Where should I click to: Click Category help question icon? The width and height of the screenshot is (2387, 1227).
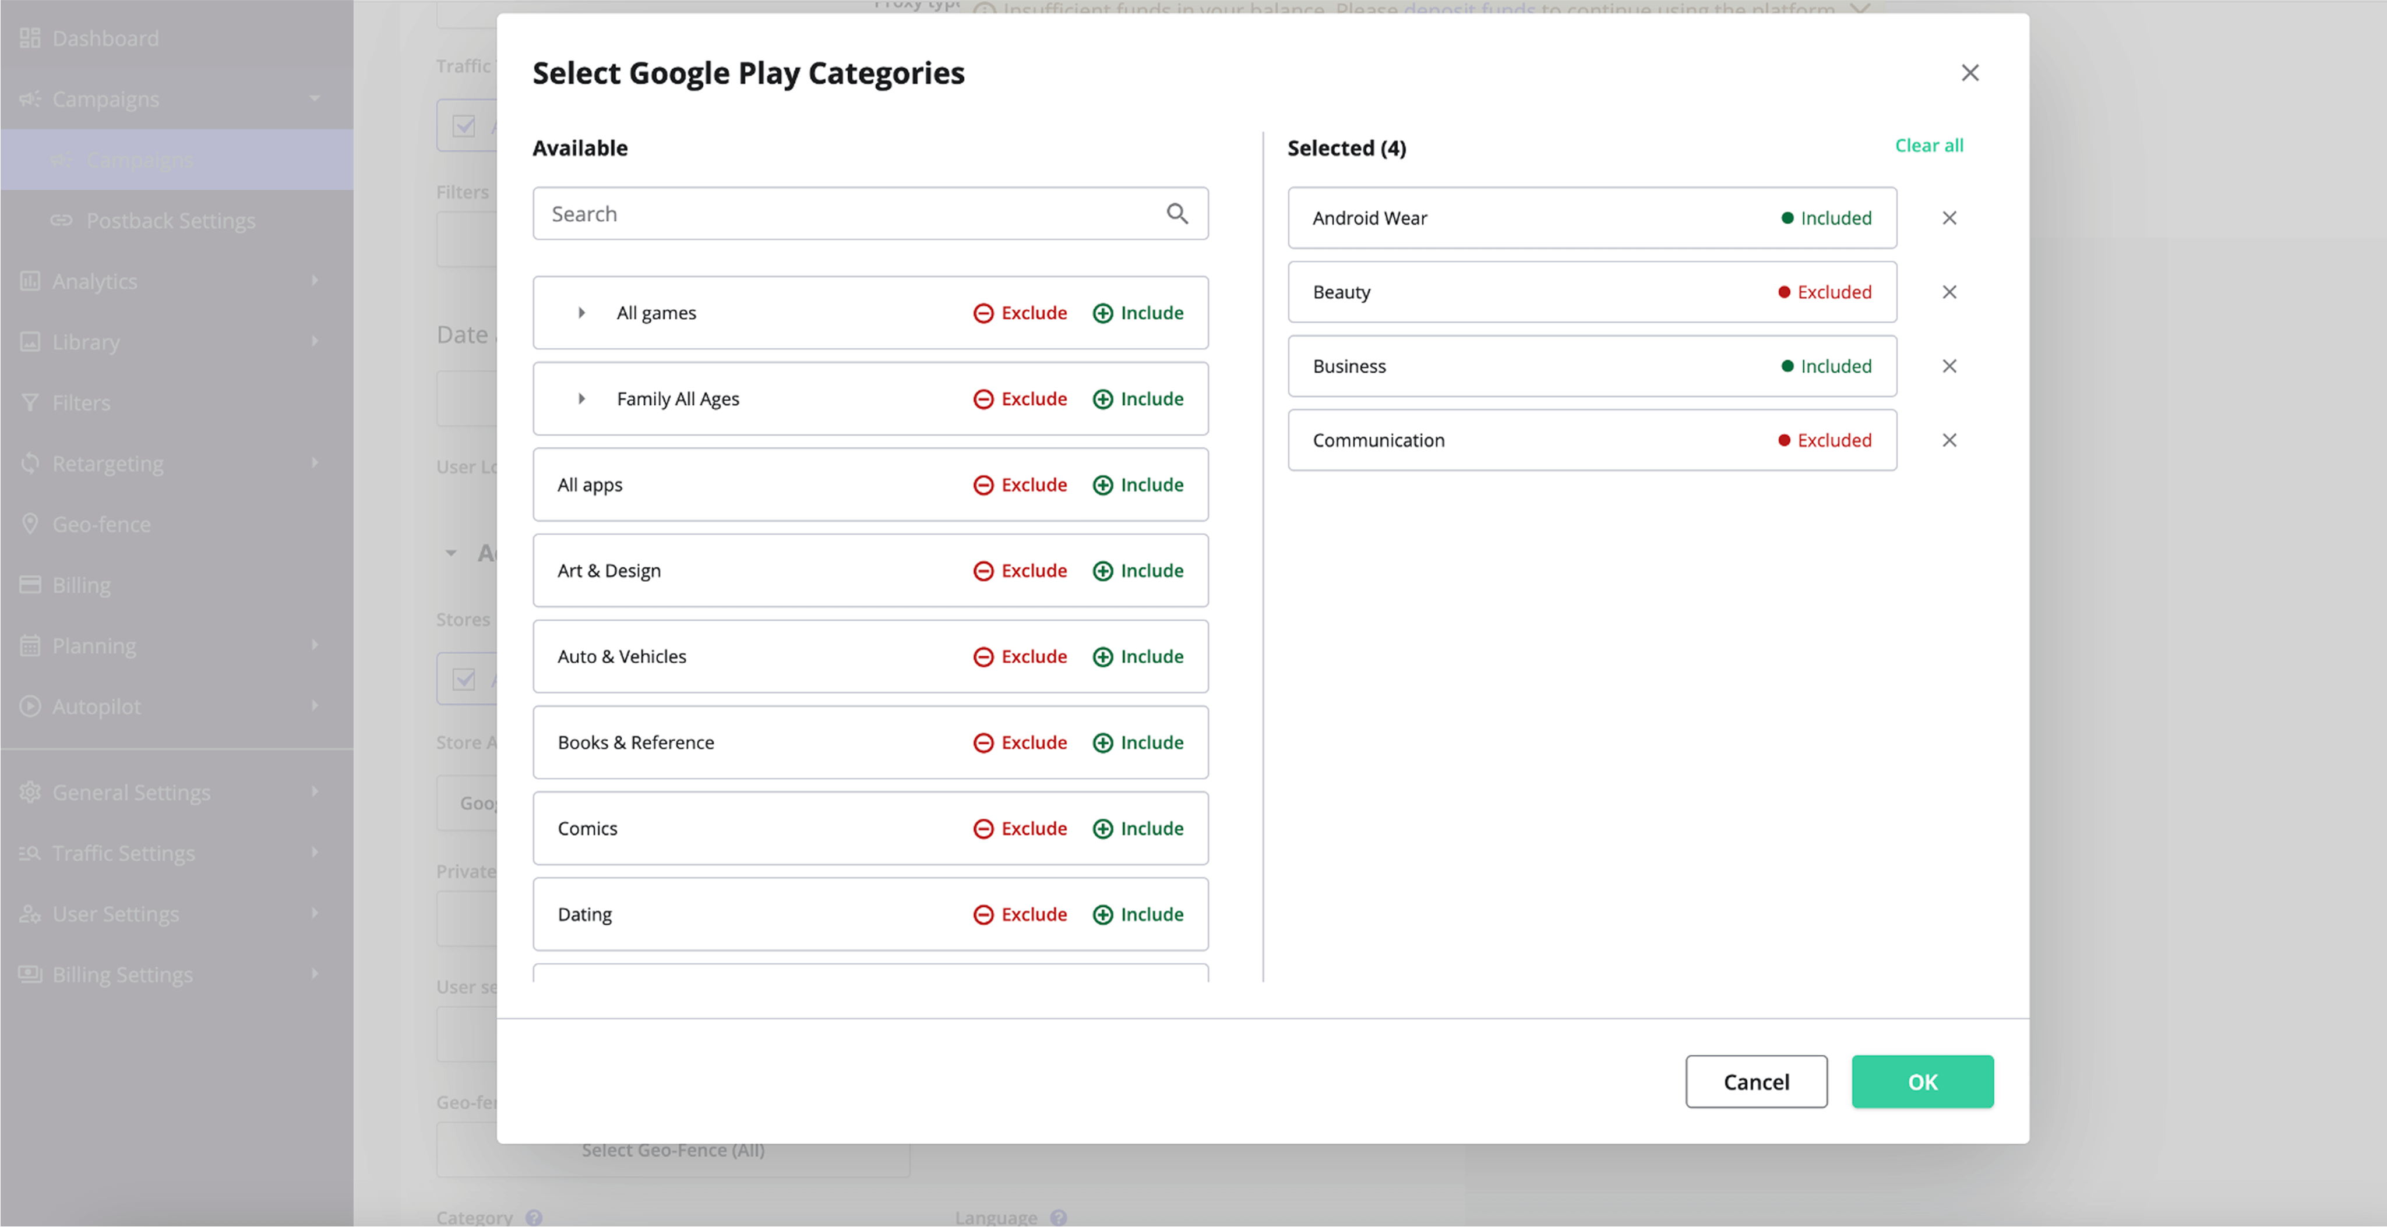coord(534,1218)
